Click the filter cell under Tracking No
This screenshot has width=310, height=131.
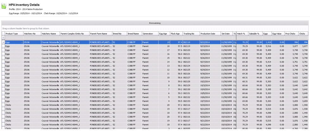coord(191,38)
